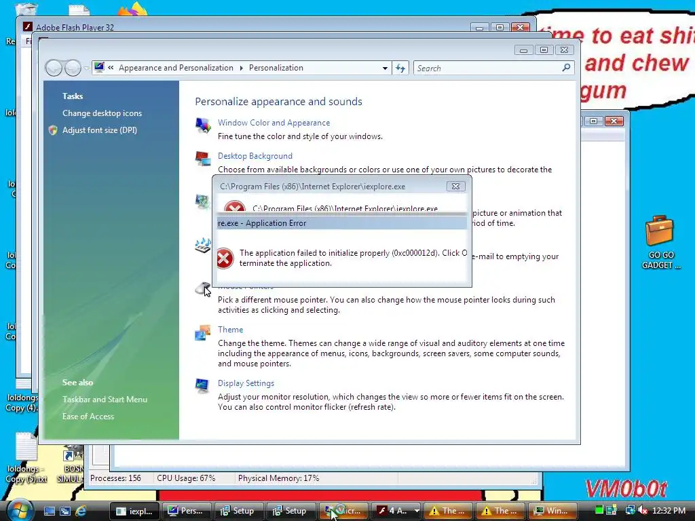Screen dimensions: 695x521
Task: Open the address bar history dropdown
Action: [x=385, y=69]
